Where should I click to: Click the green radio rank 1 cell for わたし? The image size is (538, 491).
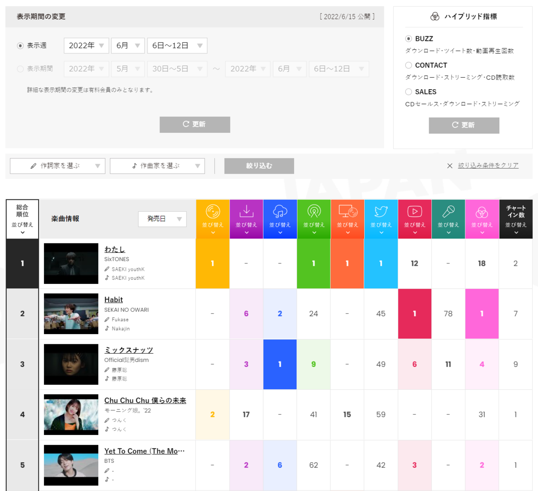tap(314, 264)
